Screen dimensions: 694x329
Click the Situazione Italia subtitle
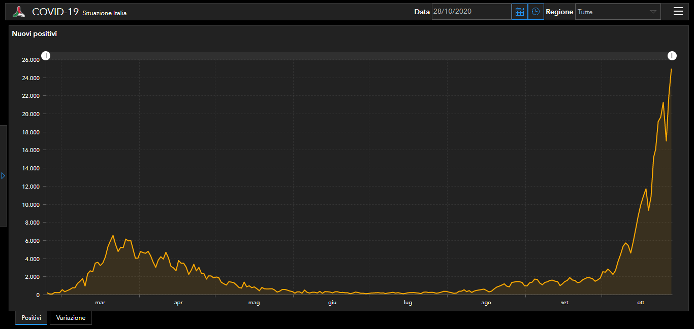[x=104, y=13]
